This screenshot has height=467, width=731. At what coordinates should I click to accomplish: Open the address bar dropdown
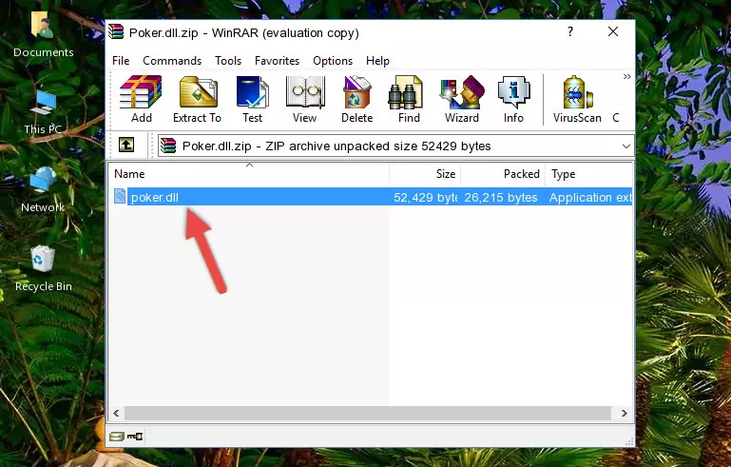(626, 146)
